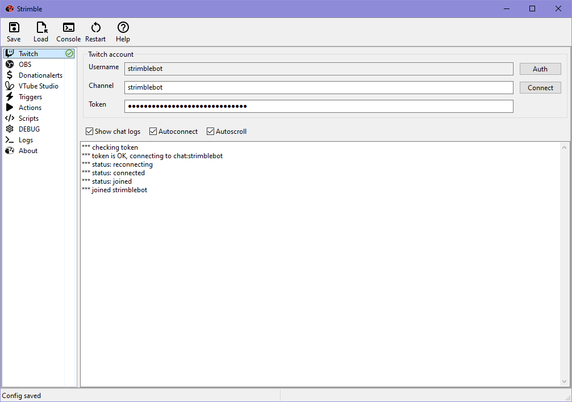Toggle the Show chat logs checkbox
Image resolution: width=572 pixels, height=402 pixels.
coord(89,132)
